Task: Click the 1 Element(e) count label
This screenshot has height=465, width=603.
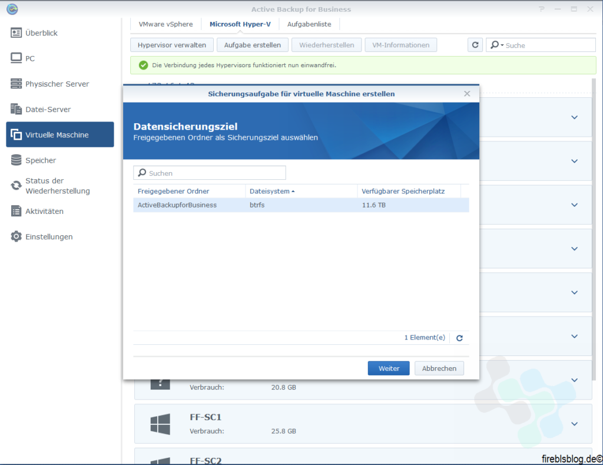Action: point(425,338)
